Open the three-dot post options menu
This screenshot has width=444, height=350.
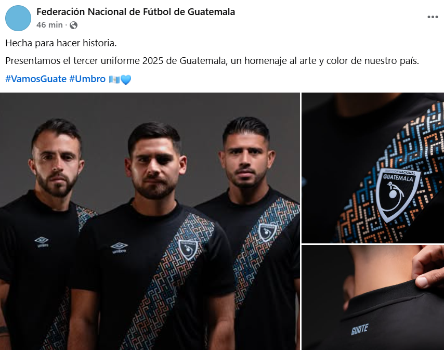[433, 17]
